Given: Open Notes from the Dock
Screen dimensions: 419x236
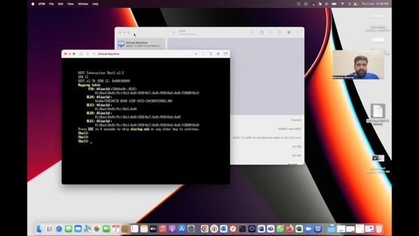Looking at the screenshot, I should tap(144, 229).
